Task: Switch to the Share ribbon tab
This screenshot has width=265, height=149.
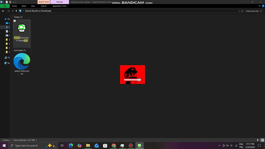Action: [x=24, y=6]
